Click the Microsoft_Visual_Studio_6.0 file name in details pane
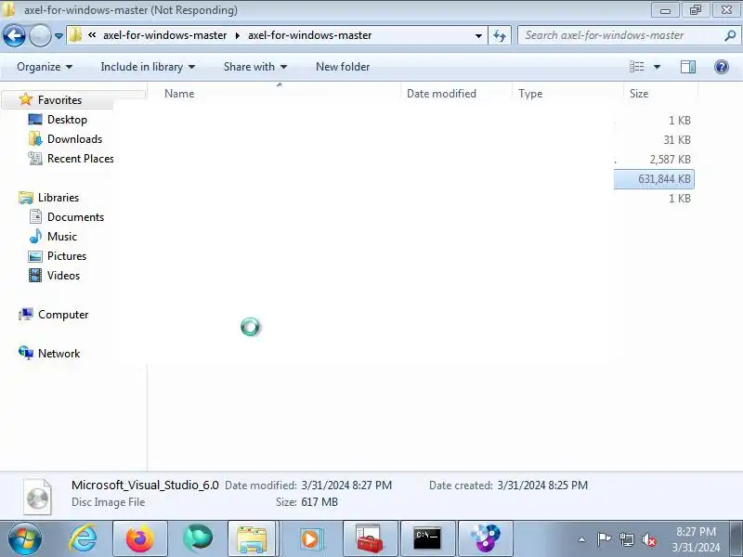 [145, 485]
